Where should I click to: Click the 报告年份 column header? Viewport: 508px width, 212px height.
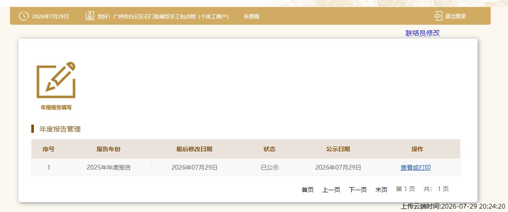coord(108,149)
